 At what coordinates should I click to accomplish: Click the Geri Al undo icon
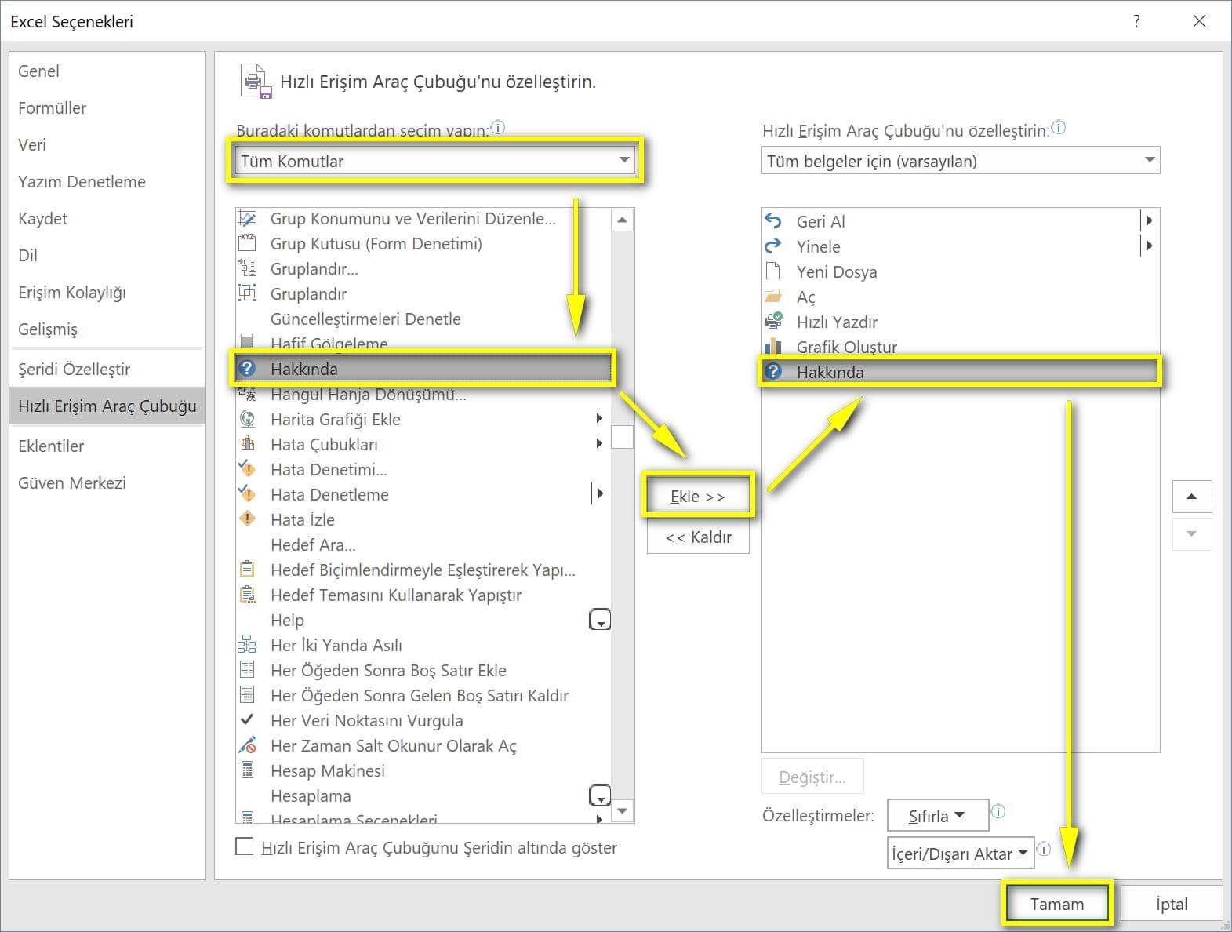click(x=773, y=221)
